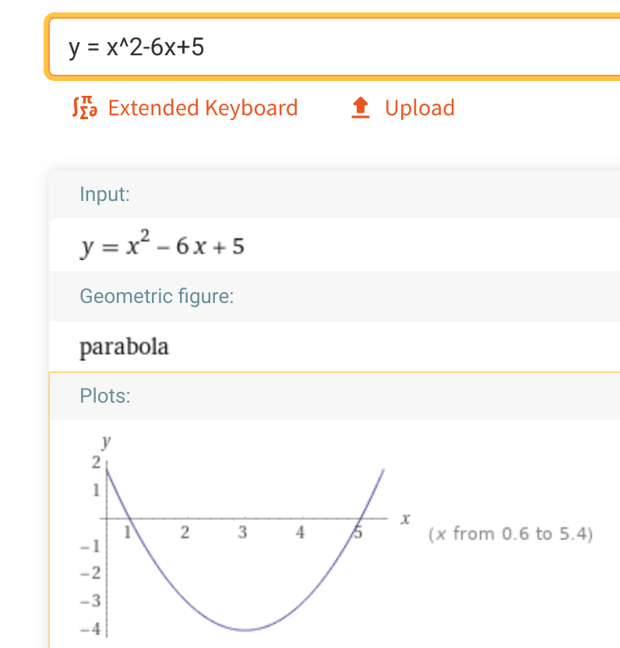Click the x-axis tick label 4
This screenshot has height=648, width=620.
coord(301,534)
